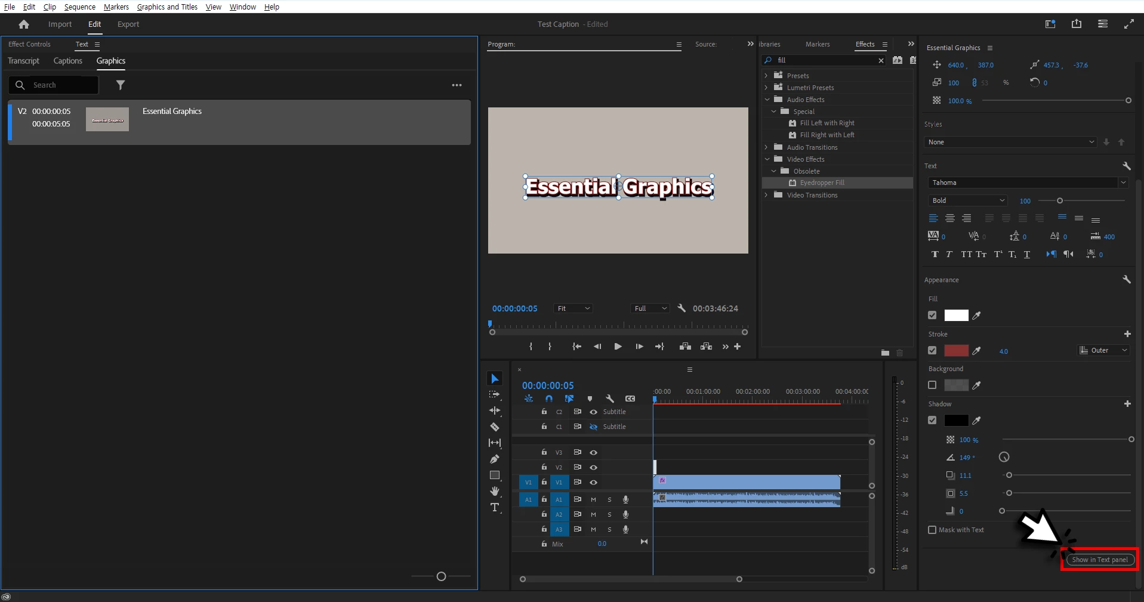Screen dimensions: 1144x602
Task: Open the Styles dropdown showing None
Action: 1012,142
